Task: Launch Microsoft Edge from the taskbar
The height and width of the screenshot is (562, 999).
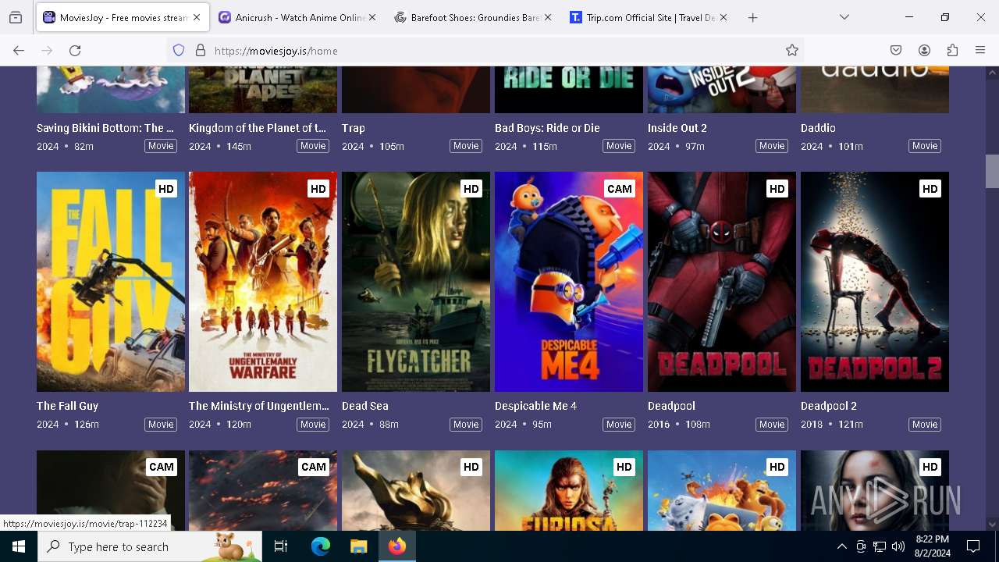Action: [321, 546]
